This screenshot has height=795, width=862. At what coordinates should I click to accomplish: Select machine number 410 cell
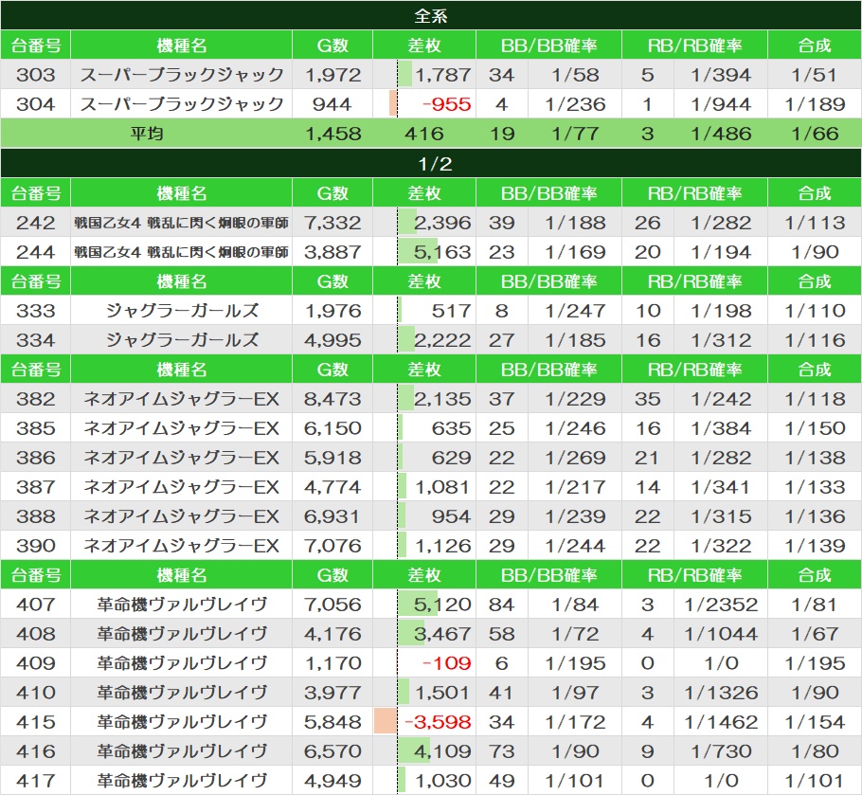[x=36, y=692]
